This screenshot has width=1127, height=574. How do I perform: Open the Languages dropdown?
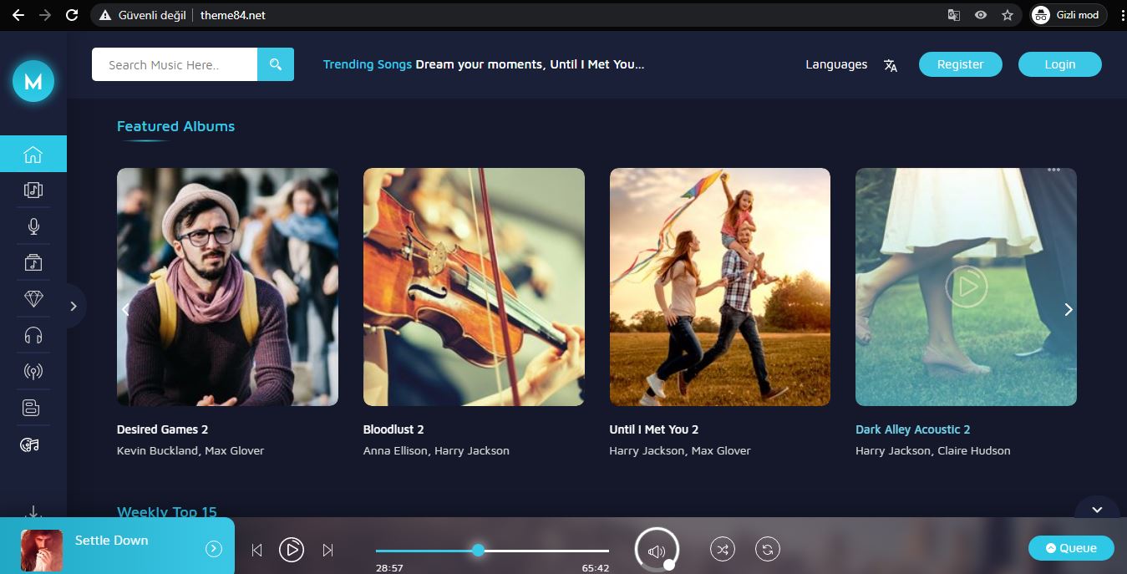tap(836, 64)
